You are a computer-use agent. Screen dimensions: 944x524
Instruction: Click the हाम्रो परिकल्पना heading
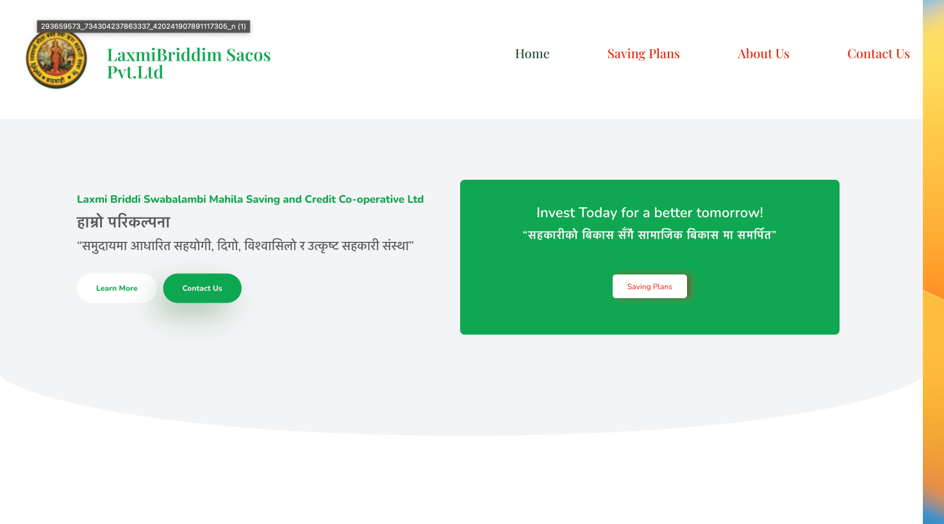point(123,222)
